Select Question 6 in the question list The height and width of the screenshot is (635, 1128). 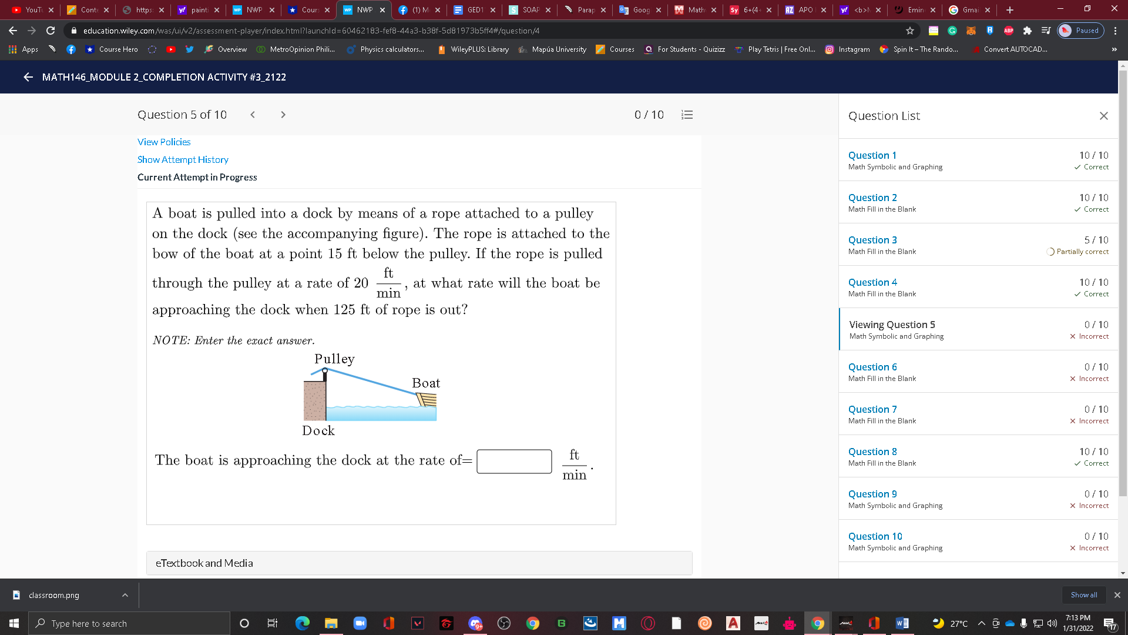pos(872,367)
